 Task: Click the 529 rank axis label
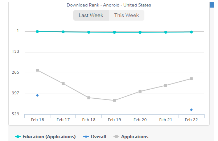click(16, 114)
